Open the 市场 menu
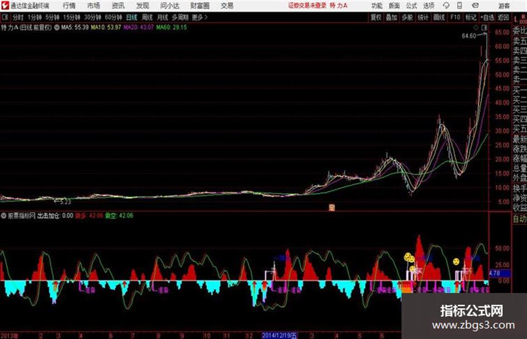Screen dimensions: 527x339 [94, 6]
